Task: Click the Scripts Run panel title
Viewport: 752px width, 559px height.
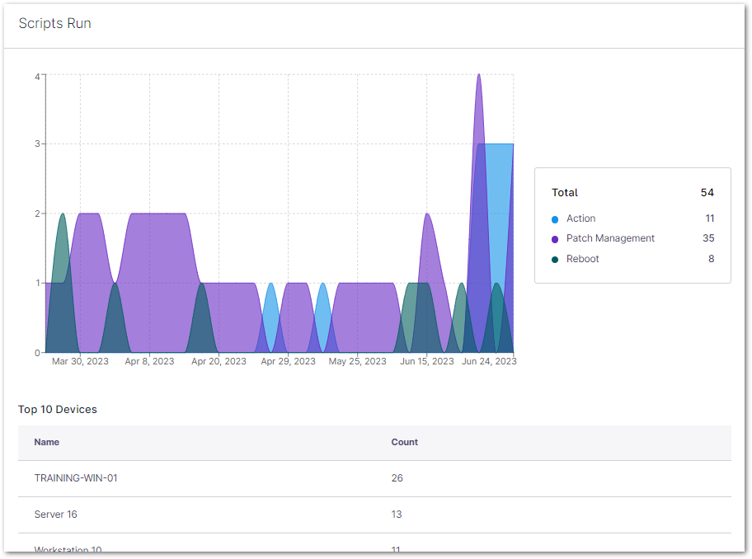Action: [x=55, y=24]
